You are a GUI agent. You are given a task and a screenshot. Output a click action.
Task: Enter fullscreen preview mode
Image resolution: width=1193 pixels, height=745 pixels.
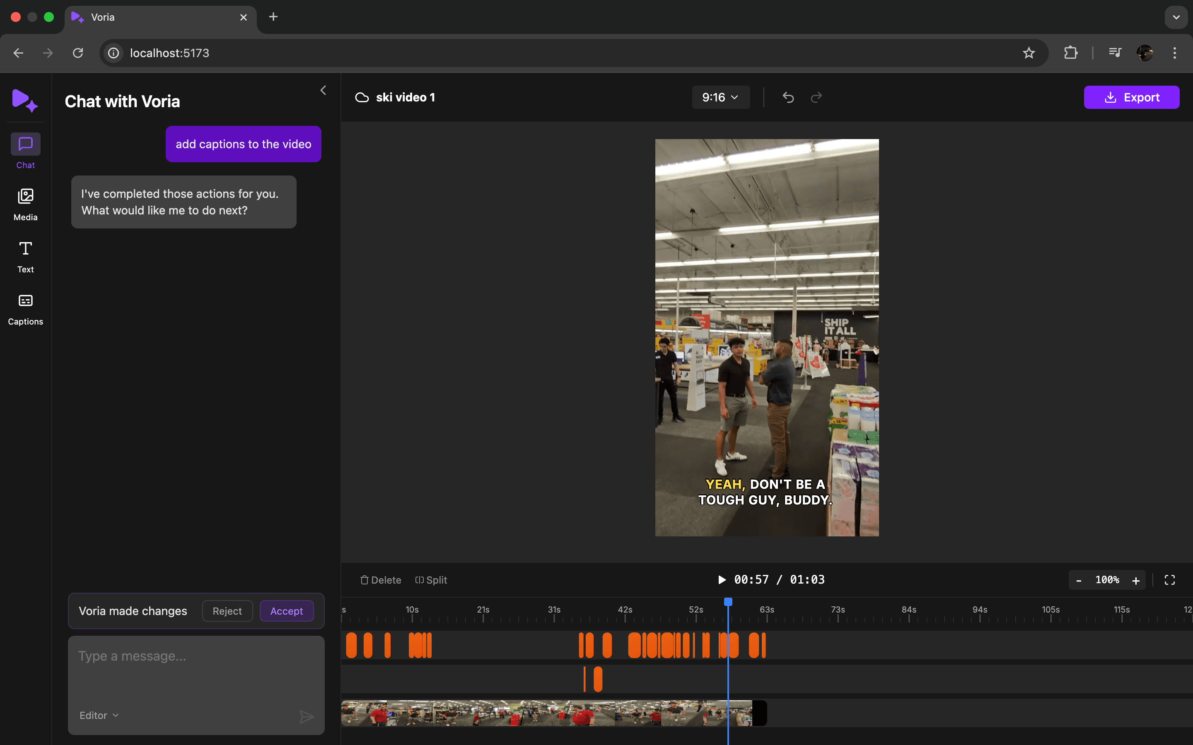[1170, 580]
